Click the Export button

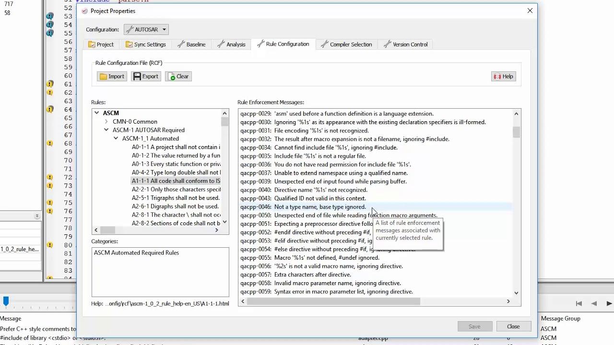point(146,77)
